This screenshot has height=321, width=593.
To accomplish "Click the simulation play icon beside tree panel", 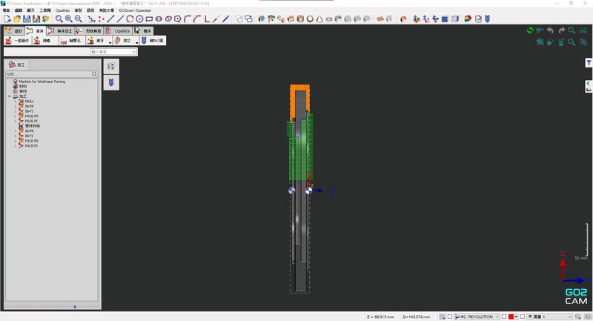I will (111, 67).
